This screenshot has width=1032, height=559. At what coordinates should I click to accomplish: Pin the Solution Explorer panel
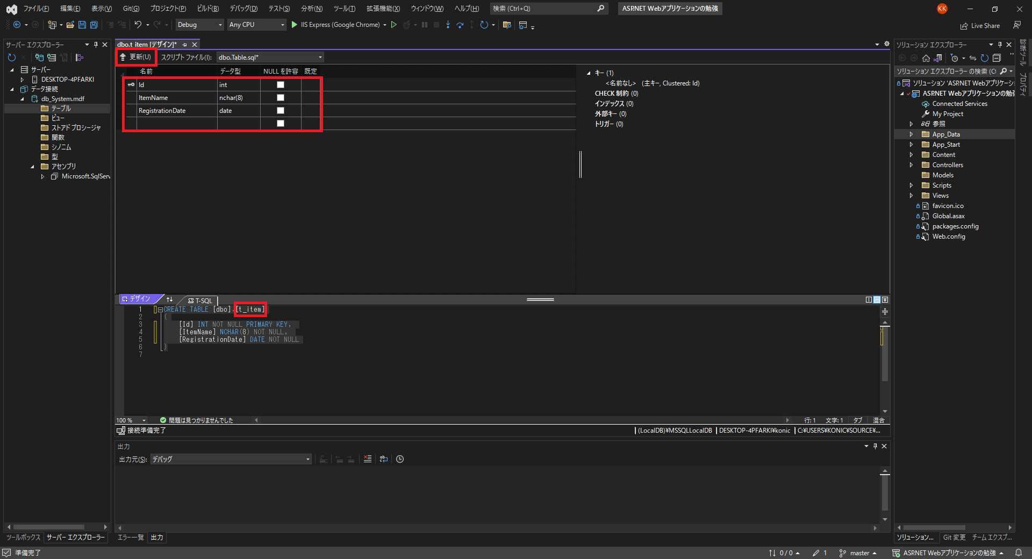pyautogui.click(x=1000, y=45)
